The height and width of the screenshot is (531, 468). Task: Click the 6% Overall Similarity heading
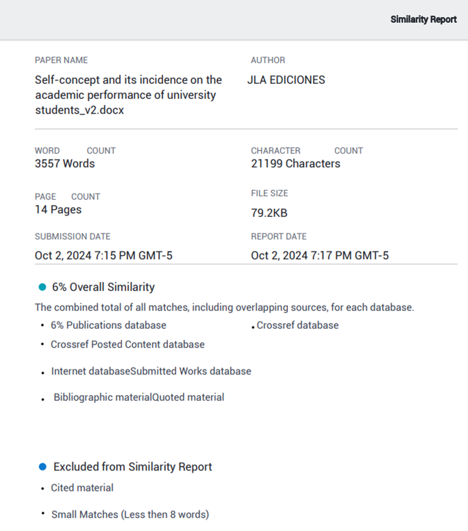pyautogui.click(x=103, y=287)
